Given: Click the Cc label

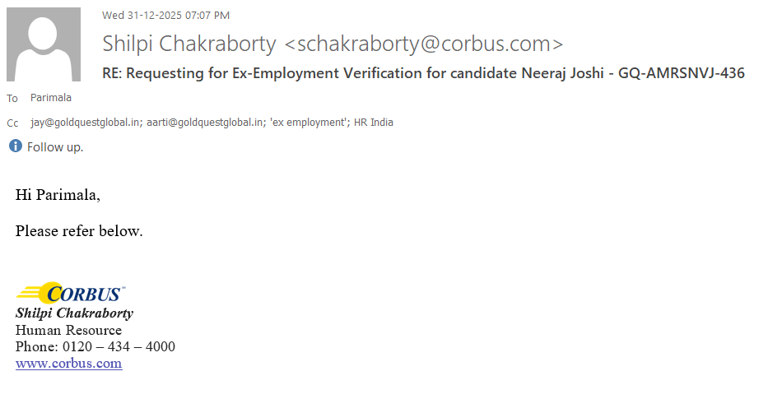Looking at the screenshot, I should point(12,123).
